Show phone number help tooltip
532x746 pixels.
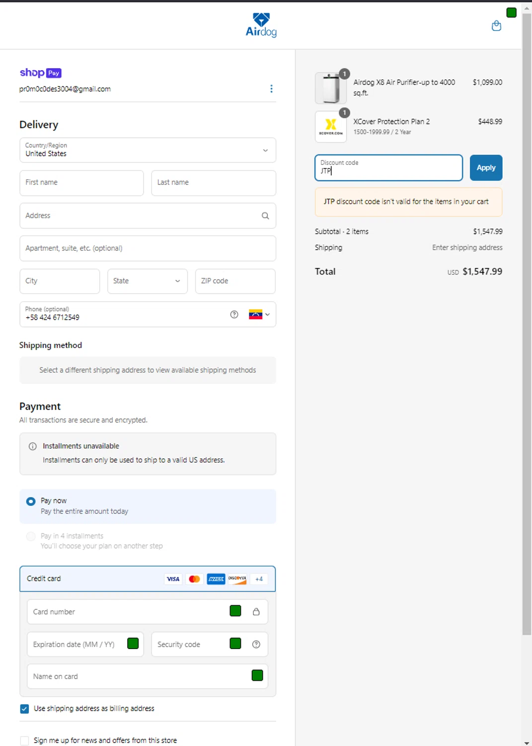pos(234,314)
